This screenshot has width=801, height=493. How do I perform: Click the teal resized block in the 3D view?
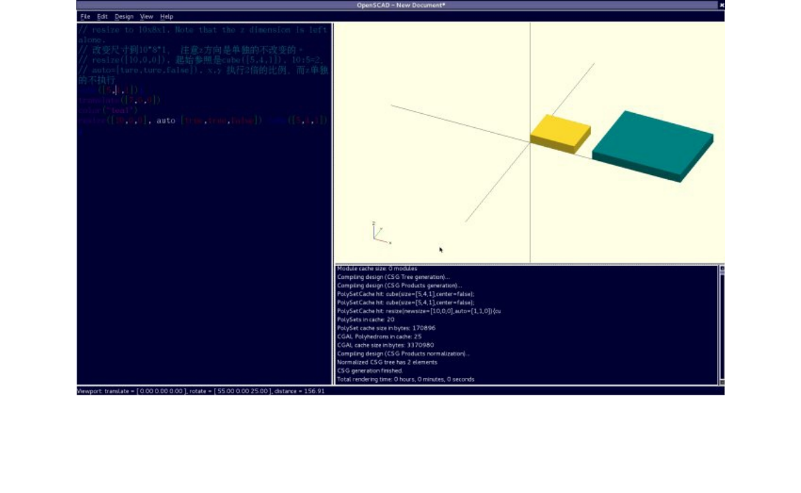tap(653, 145)
